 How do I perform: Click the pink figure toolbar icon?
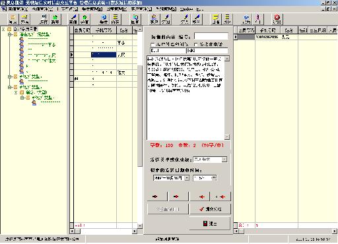[258, 19]
